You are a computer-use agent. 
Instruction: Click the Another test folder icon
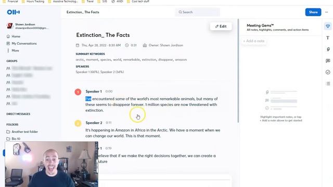[8, 131]
